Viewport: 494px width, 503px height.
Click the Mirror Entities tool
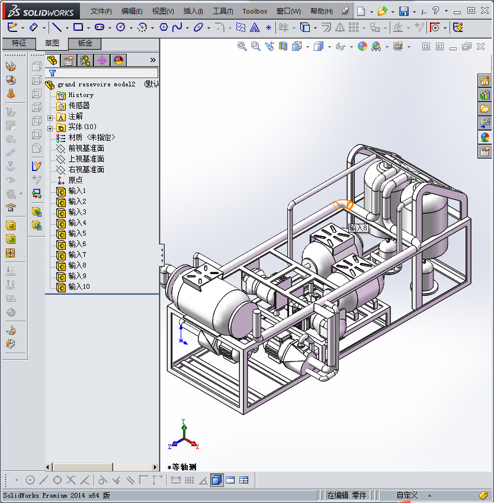[x=340, y=28]
